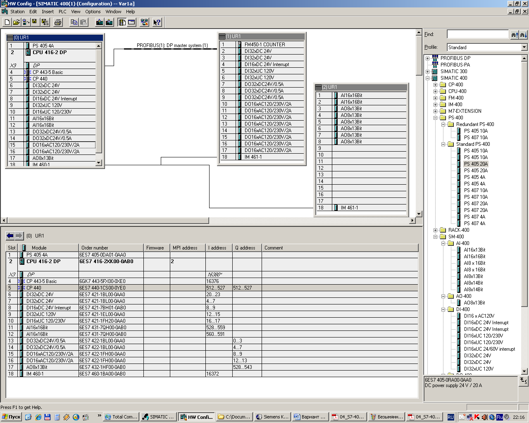The image size is (529, 423).
Task: Collapse the PS-400 folder
Action: [435, 118]
